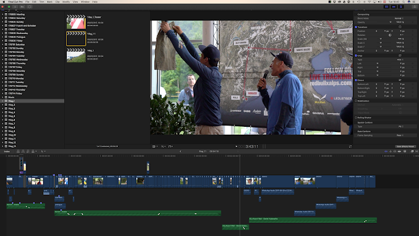Toggle the Browser panel icon
The width and height of the screenshot is (419, 236).
click(386, 7)
